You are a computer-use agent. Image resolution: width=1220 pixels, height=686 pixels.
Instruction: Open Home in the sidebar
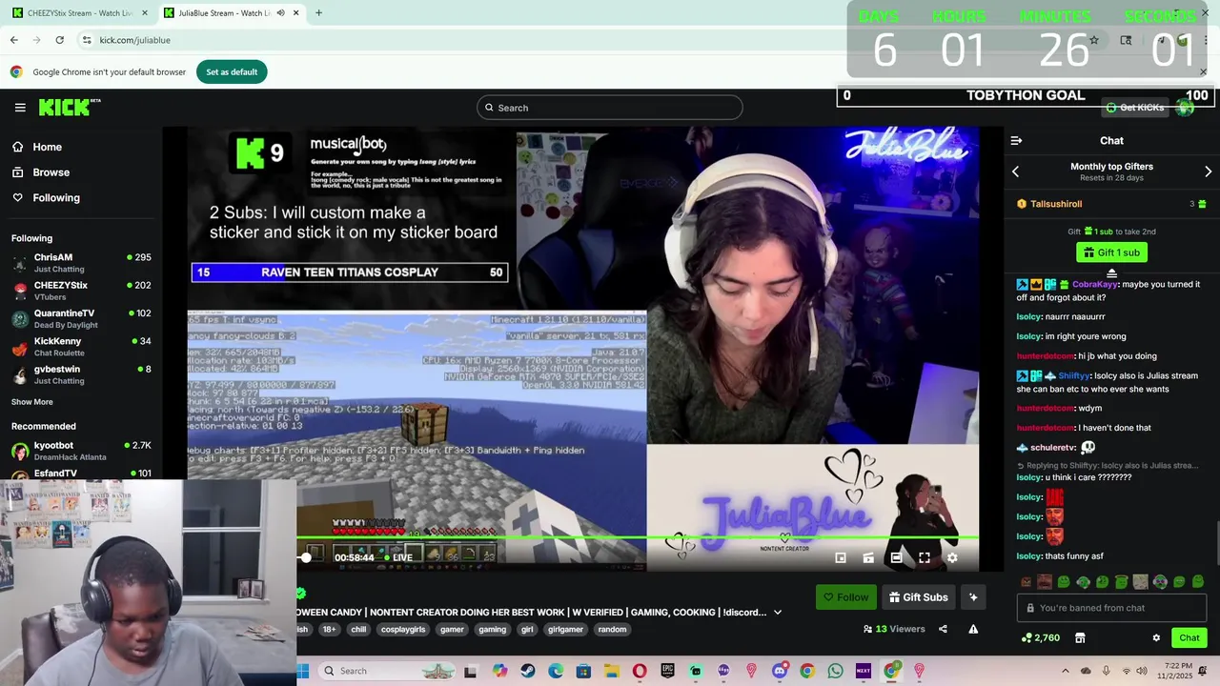[x=47, y=147]
